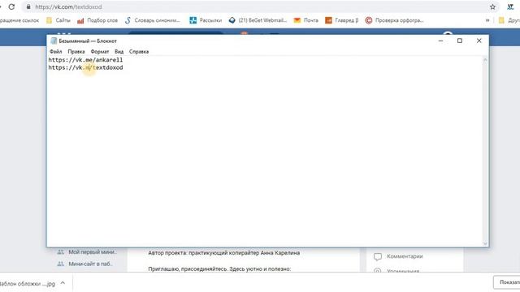The width and height of the screenshot is (520, 292).
Task: Click Мой первый мини item in VK sidebar
Action: (x=87, y=252)
